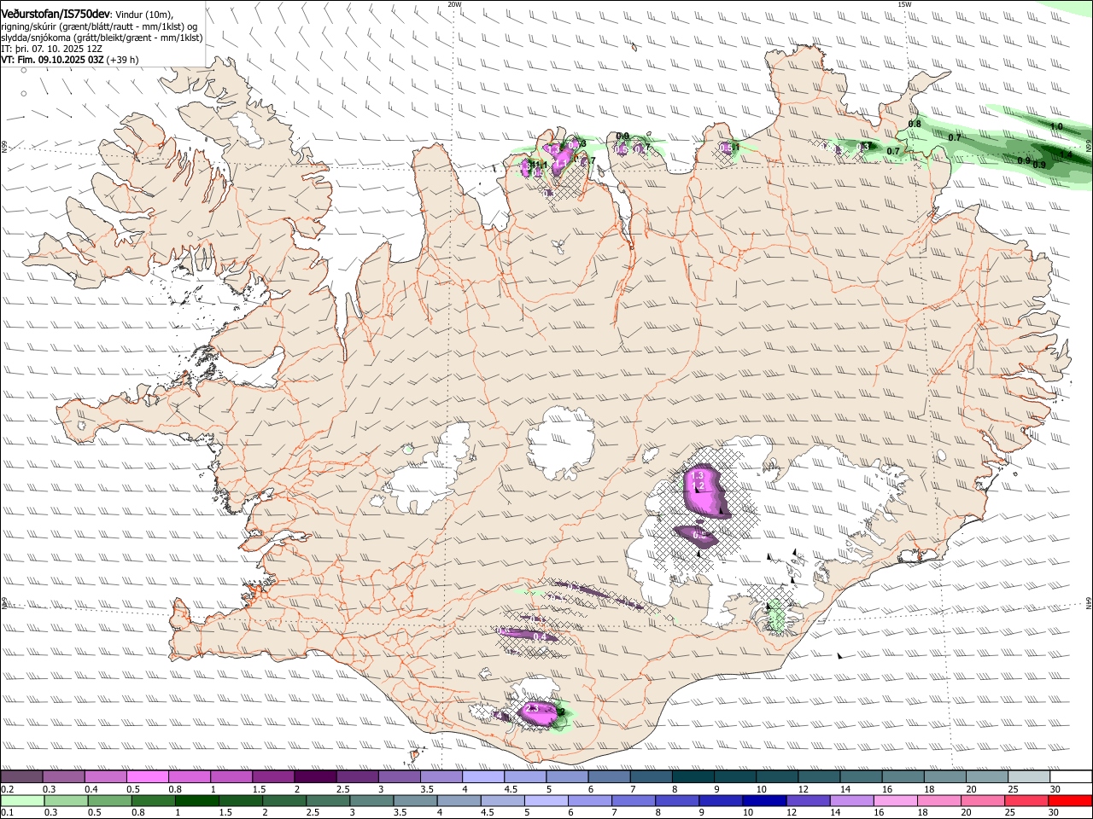Image resolution: width=1093 pixels, height=819 pixels.
Task: Pick the darkest green legend swatch labeled 1
Action: click(196, 800)
